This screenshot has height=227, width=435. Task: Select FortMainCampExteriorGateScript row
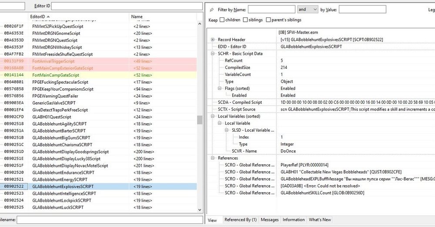pos(98,68)
